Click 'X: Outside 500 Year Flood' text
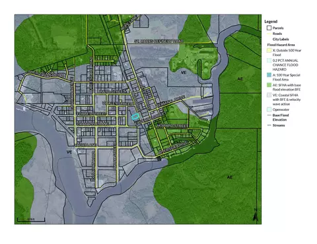 [287, 53]
